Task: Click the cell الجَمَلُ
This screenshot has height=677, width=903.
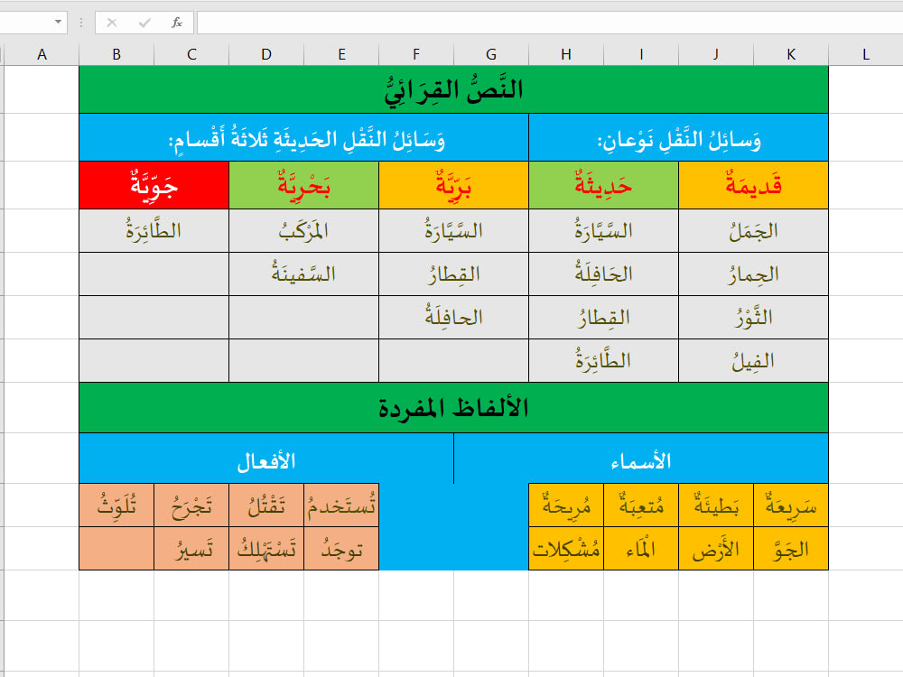Action: click(x=753, y=231)
